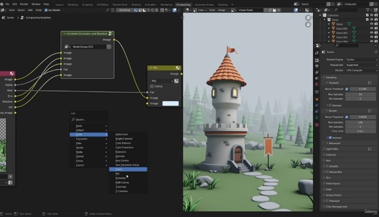Switch to the Shading workspace tab
Screen dimensions: 379x217
[x=136, y=5]
